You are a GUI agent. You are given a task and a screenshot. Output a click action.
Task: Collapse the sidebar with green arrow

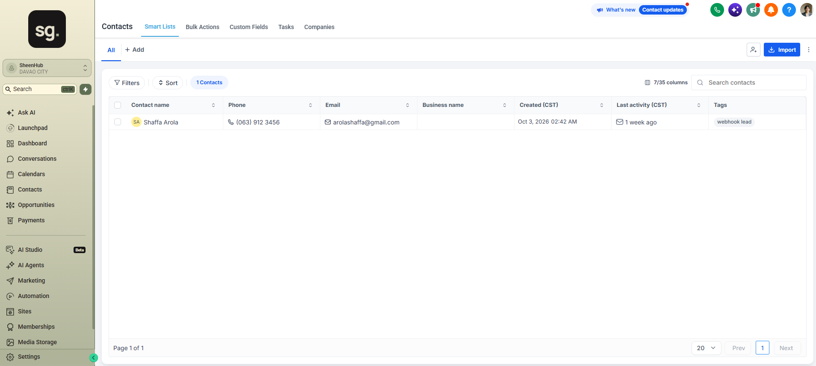(94, 358)
